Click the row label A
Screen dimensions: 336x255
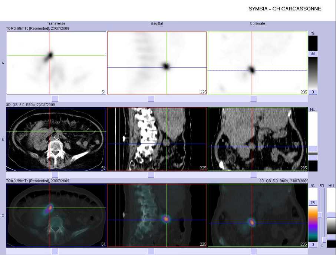point(3,63)
